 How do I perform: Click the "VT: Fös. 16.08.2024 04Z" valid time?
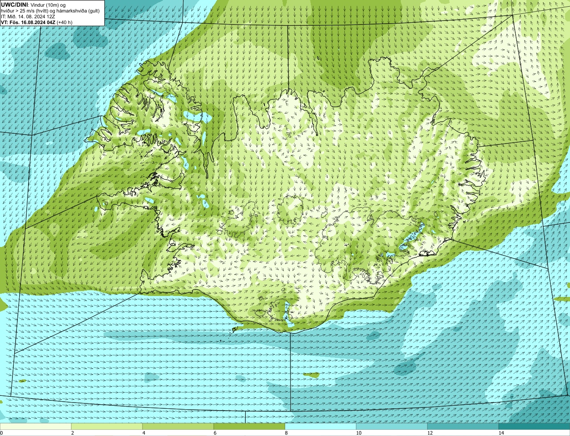click(x=28, y=22)
